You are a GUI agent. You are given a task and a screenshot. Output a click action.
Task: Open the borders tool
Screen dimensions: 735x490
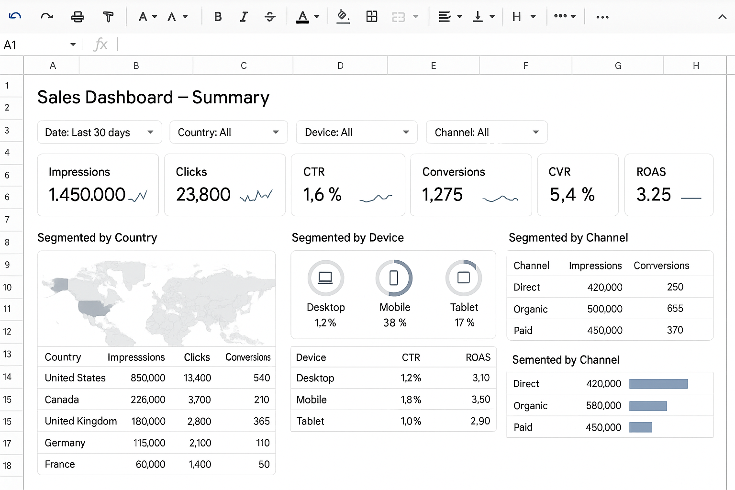click(x=372, y=16)
